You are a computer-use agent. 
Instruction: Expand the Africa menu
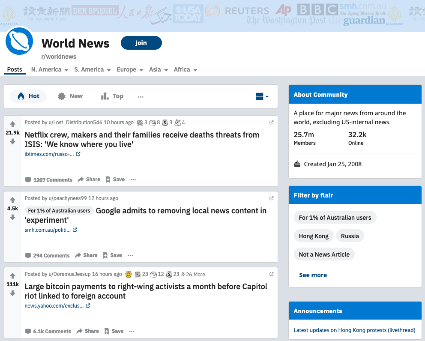pyautogui.click(x=186, y=70)
